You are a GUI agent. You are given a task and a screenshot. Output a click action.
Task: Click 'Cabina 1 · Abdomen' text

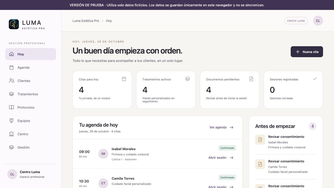click(124, 159)
